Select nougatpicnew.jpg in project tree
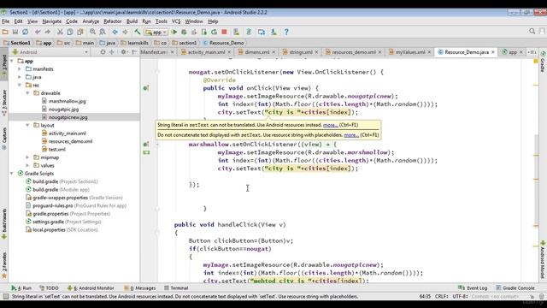The image size is (547, 308). [x=68, y=117]
